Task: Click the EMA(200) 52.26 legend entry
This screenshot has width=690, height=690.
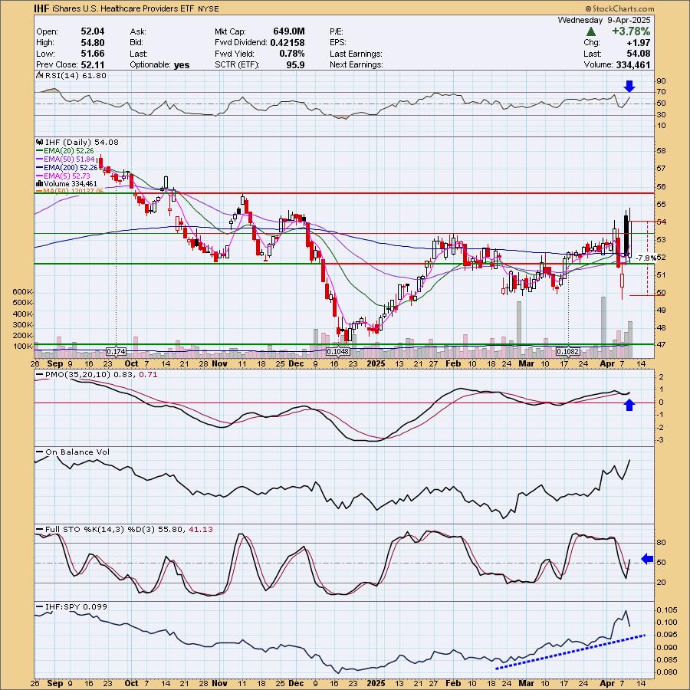Action: point(71,168)
